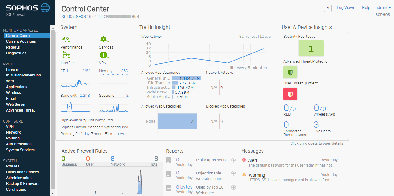Open Profiles under System
The width and height of the screenshot is (394, 196).
click(13, 166)
